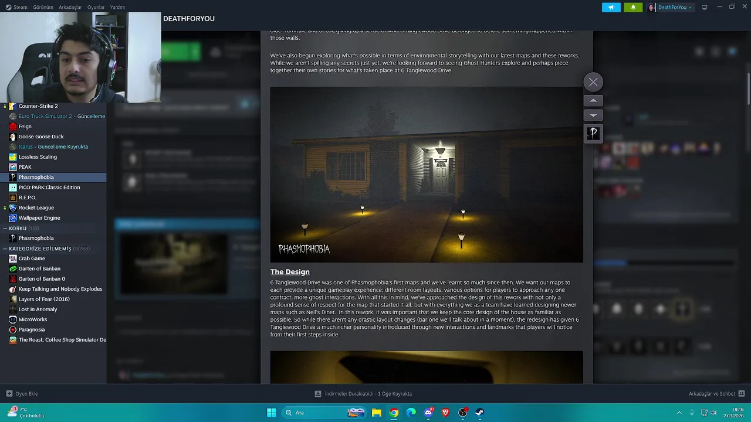Click the 6 Tanglewood Drive house image
This screenshot has width=751, height=422.
click(x=427, y=175)
